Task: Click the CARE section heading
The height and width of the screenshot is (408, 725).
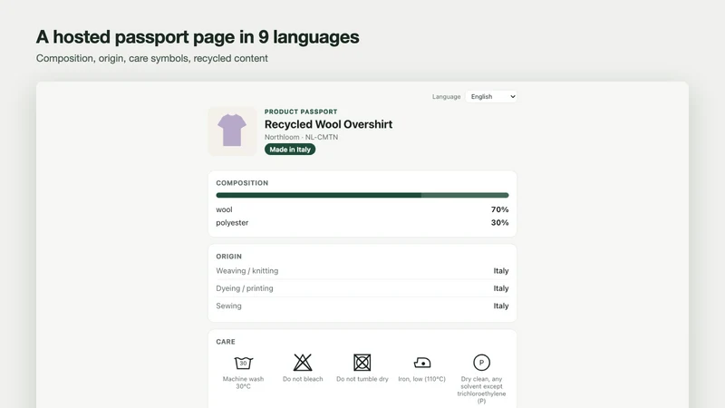Action: (x=225, y=342)
